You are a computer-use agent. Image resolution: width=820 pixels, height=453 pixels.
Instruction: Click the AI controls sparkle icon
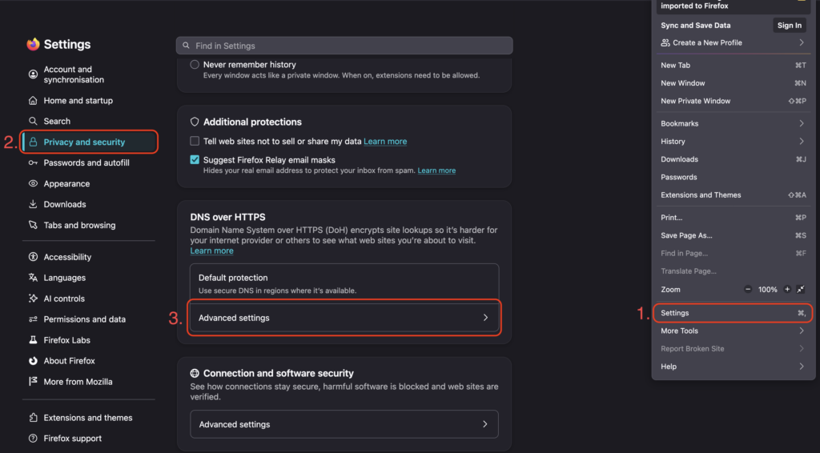(x=33, y=299)
